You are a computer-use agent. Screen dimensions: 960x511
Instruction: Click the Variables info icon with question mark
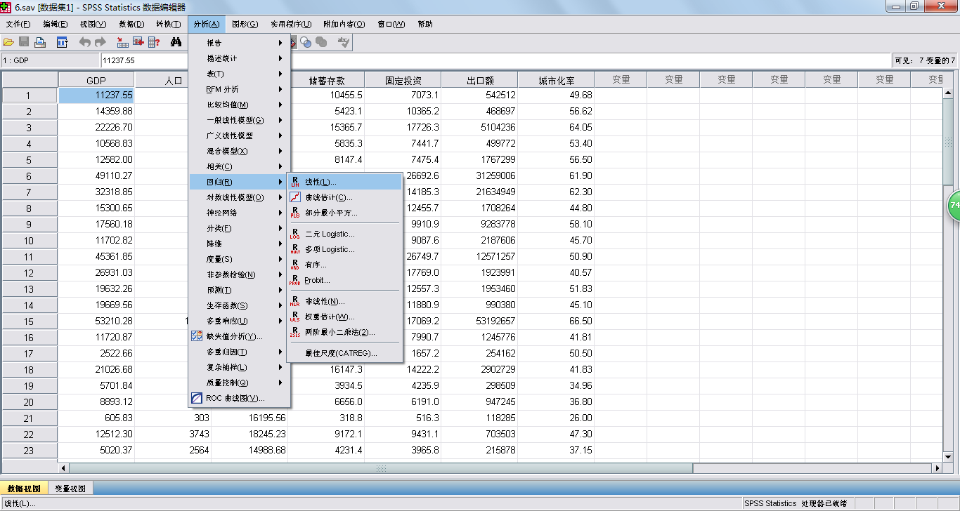pos(154,42)
